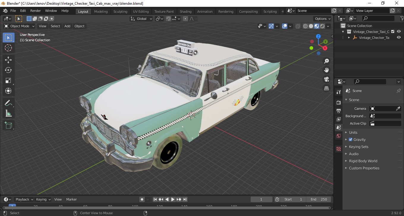Screen dimensions: 404x216
Task: Toggle X-Ray display mode
Action: (x=298, y=26)
